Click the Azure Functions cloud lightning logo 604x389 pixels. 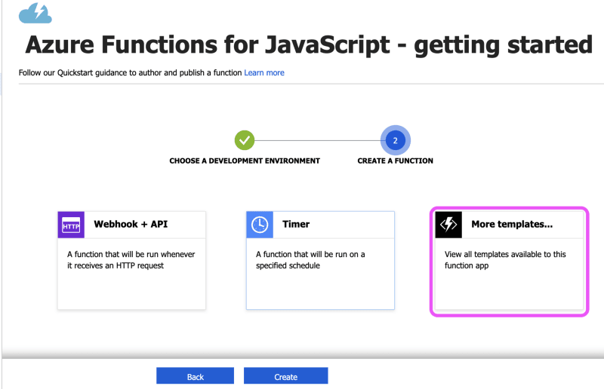[x=35, y=13]
